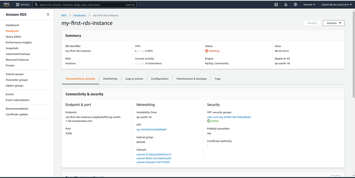Open Events in the sidebar
This screenshot has height=178, width=355.
coord(10,94)
